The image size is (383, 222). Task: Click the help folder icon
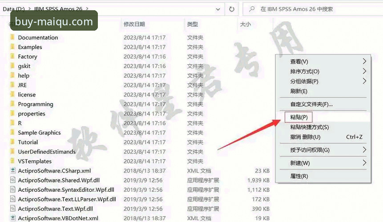tap(12, 75)
